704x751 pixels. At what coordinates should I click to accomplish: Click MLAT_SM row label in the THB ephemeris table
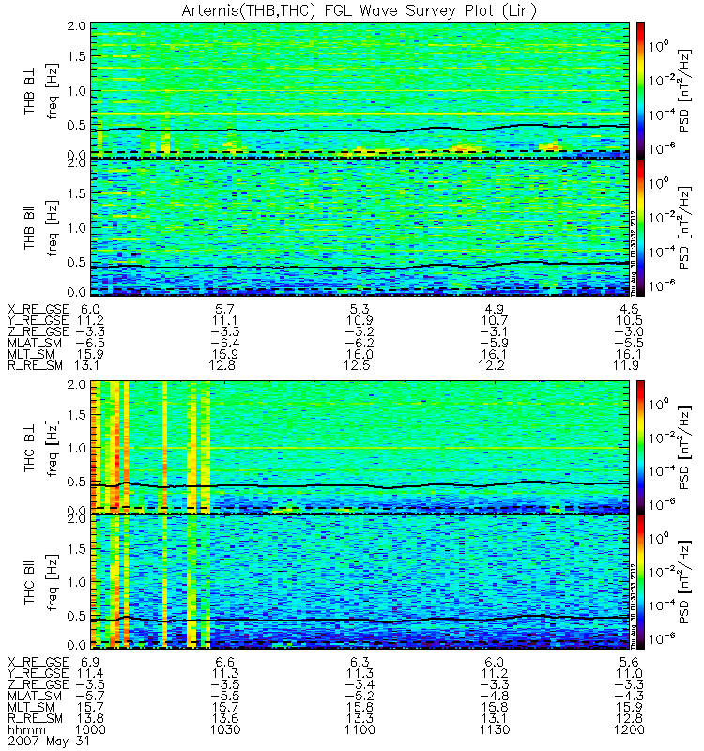tap(35, 343)
